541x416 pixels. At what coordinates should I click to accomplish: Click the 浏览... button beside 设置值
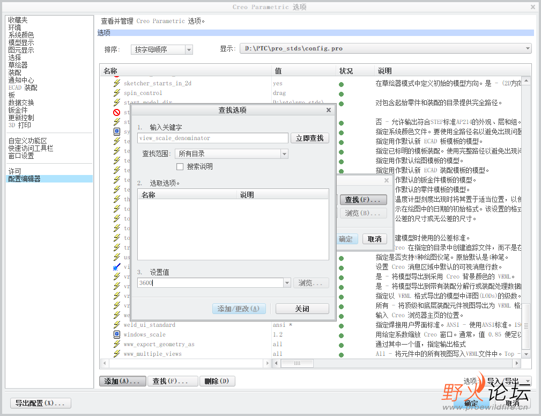tap(310, 283)
